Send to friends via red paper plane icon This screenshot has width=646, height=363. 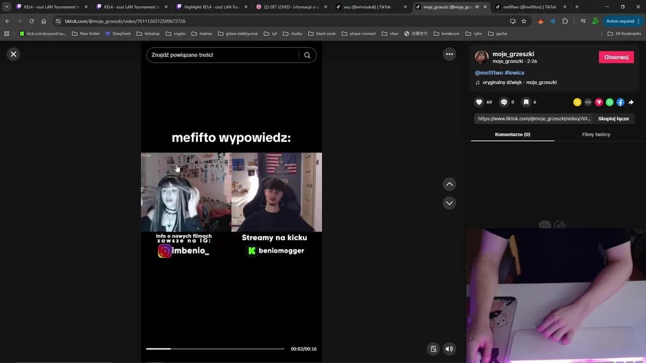(599, 102)
